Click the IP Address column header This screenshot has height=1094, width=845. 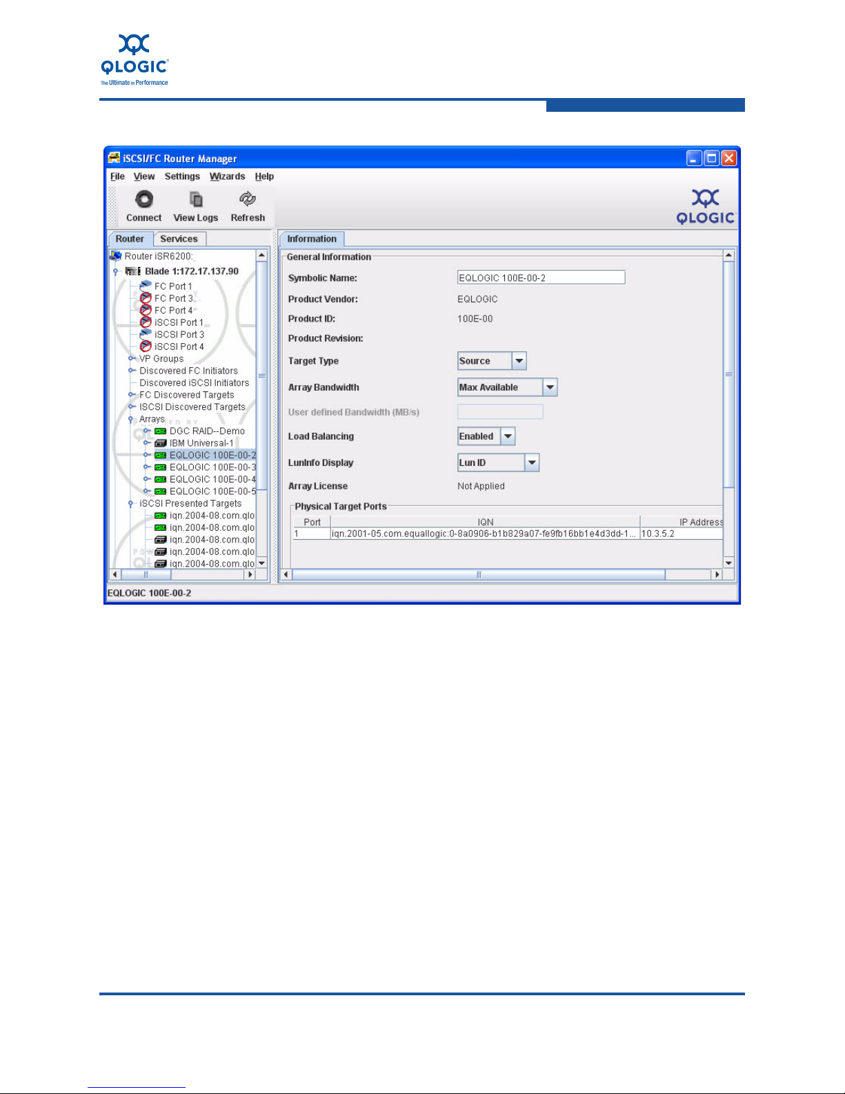tap(682, 522)
